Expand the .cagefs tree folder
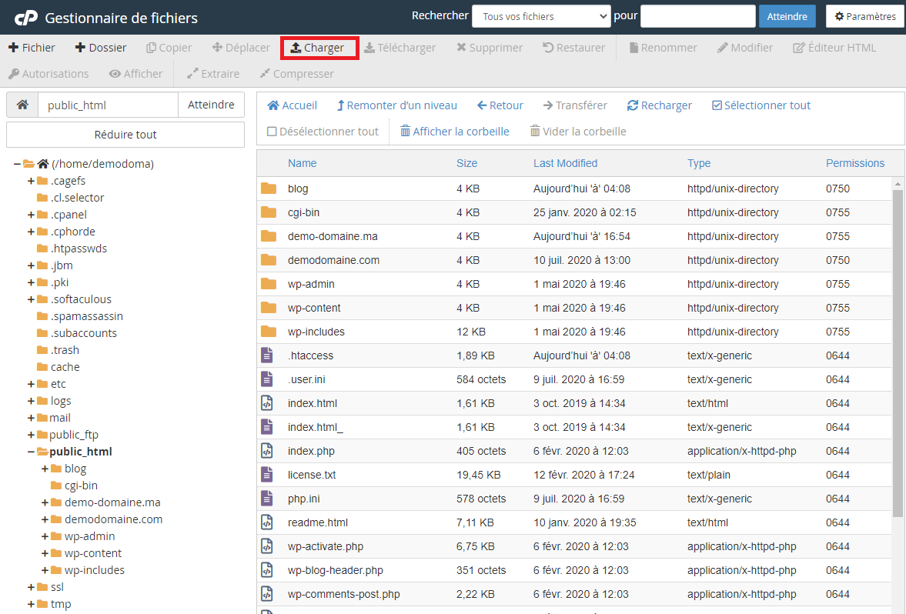Image resolution: width=906 pixels, height=614 pixels. point(32,181)
